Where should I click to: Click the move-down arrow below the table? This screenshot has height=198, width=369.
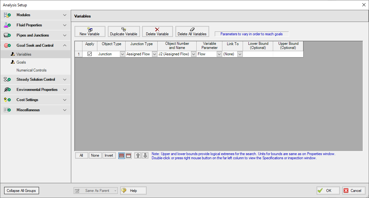(145, 155)
